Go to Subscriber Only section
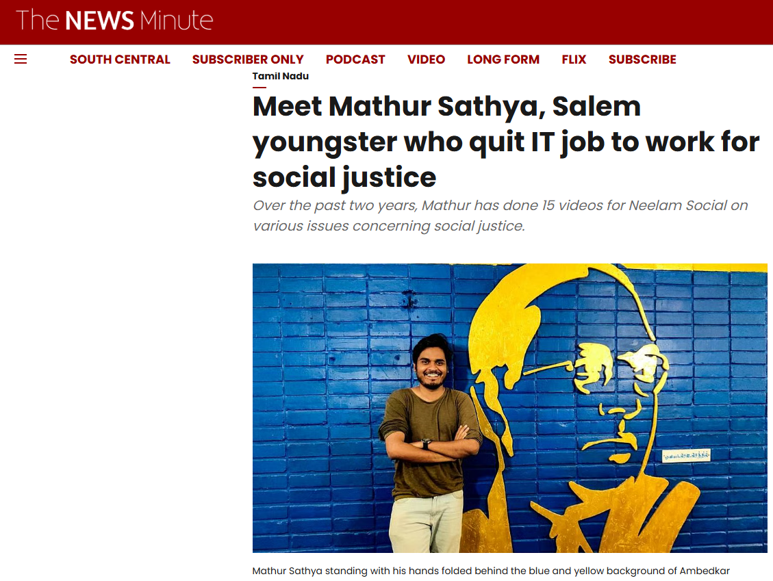 click(248, 60)
